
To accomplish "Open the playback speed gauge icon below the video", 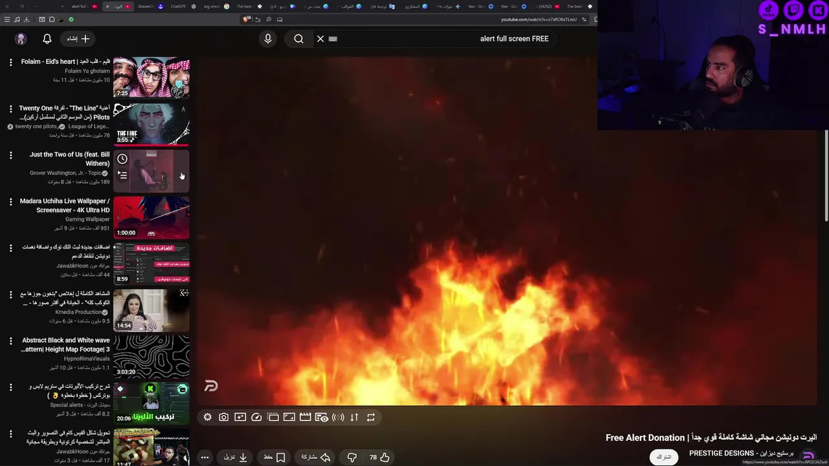I will (x=256, y=417).
